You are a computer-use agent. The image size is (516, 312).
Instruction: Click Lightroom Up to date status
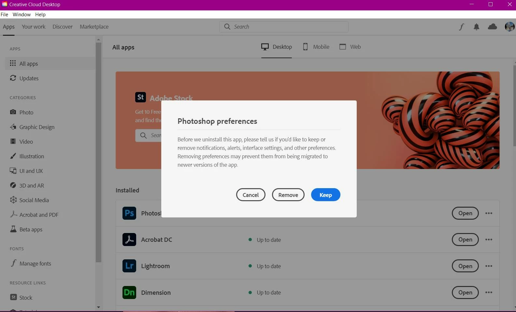pos(265,266)
